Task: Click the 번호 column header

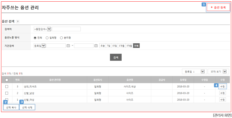Action: click(x=17, y=80)
